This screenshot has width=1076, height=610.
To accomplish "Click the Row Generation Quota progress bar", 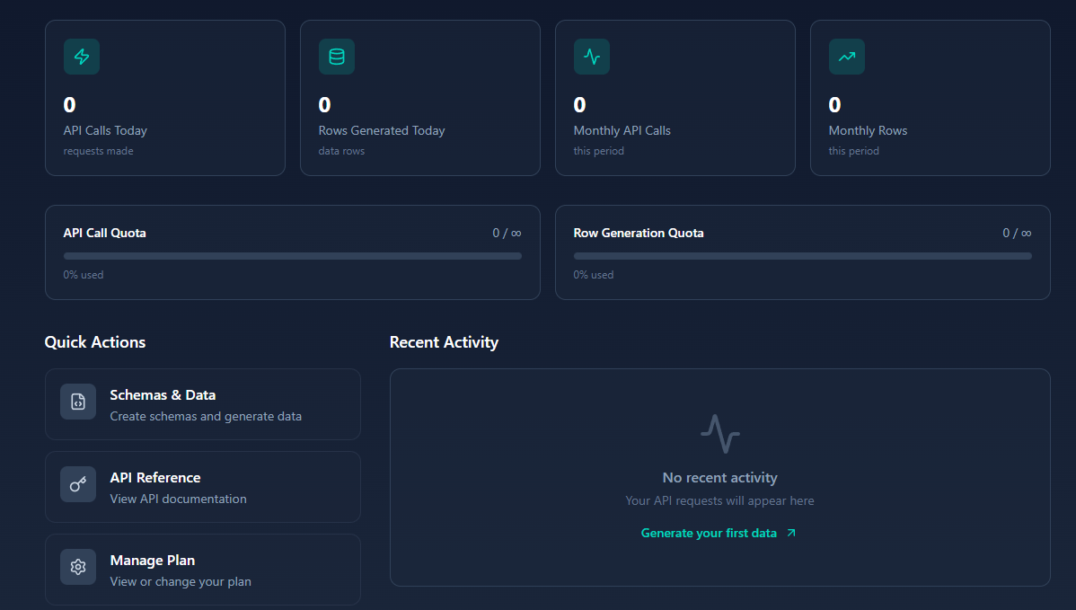I will pos(802,256).
